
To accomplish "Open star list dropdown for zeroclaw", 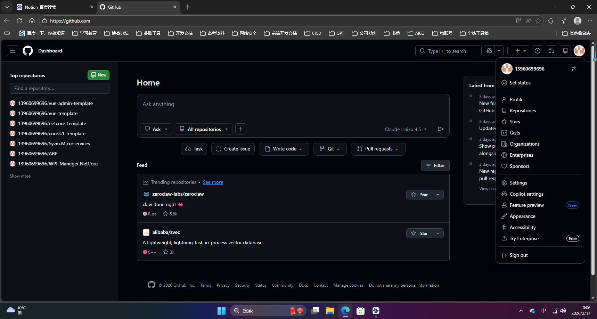I will (438, 195).
